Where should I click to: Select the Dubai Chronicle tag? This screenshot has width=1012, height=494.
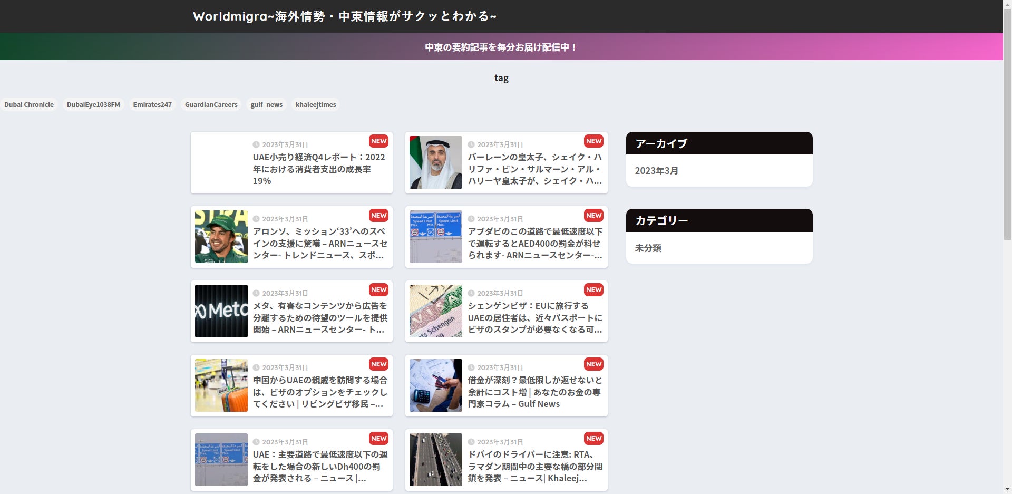pos(29,104)
